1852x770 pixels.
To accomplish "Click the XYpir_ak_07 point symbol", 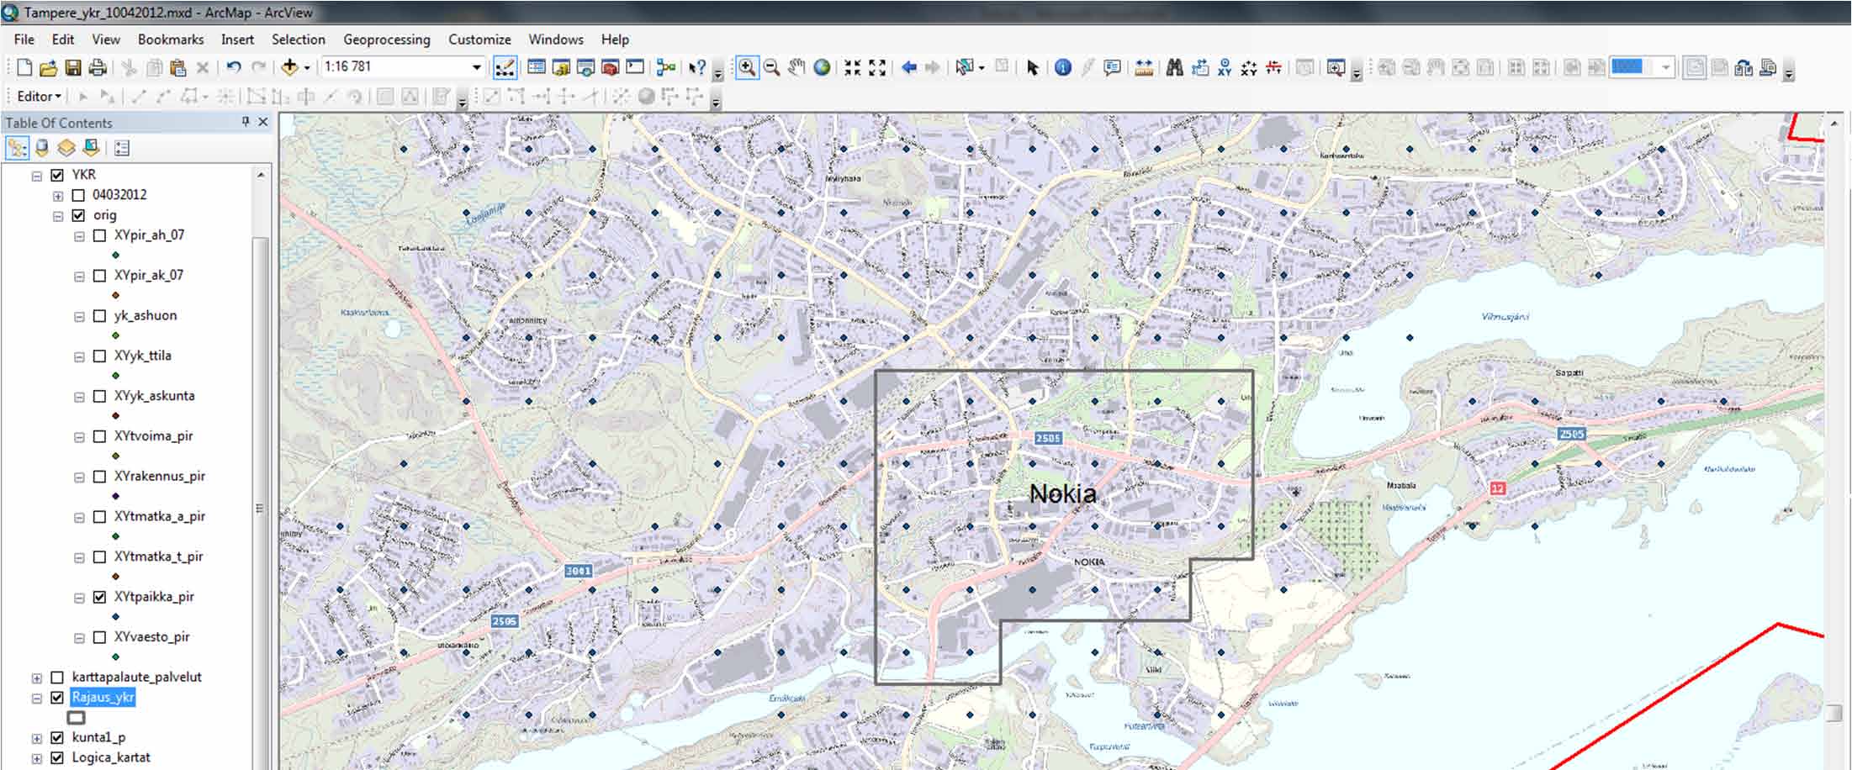I will [115, 295].
